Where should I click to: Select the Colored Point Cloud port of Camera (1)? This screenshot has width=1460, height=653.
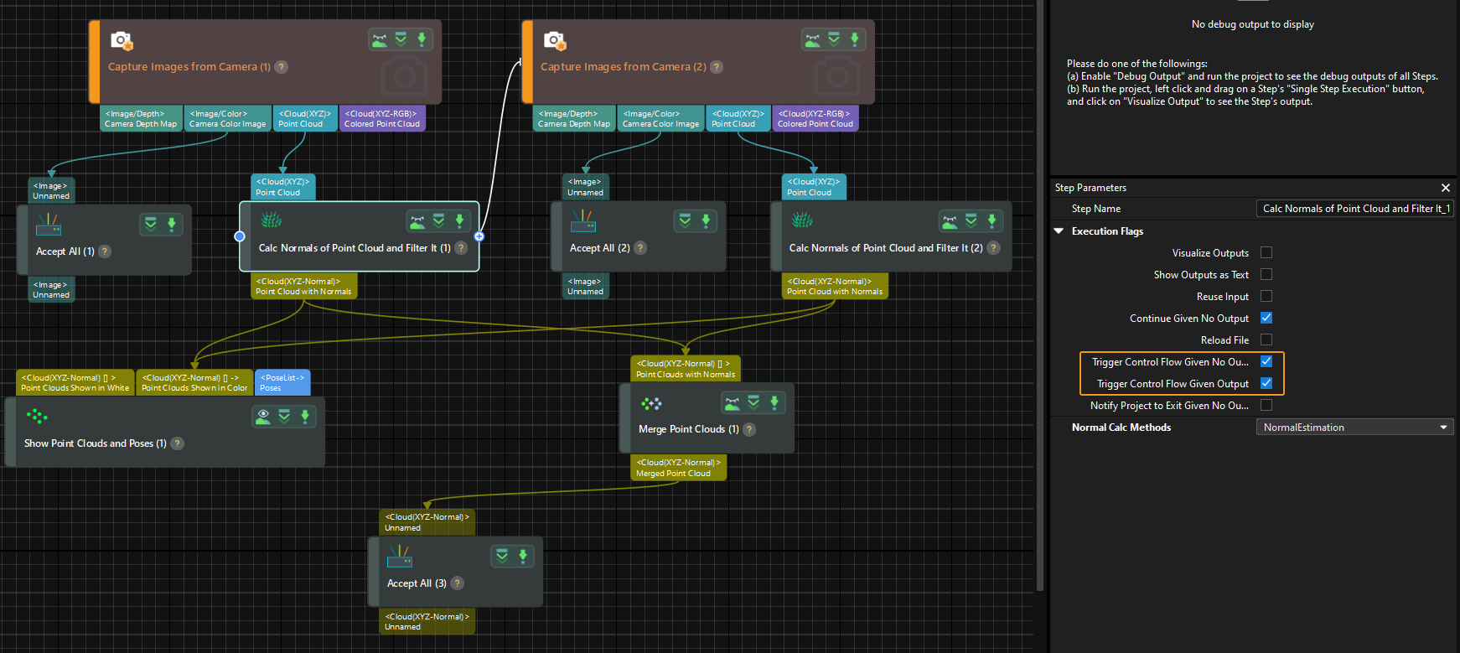(382, 119)
